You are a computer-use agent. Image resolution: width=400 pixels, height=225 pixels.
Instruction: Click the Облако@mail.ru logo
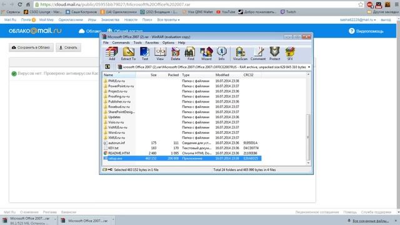pyautogui.click(x=35, y=31)
